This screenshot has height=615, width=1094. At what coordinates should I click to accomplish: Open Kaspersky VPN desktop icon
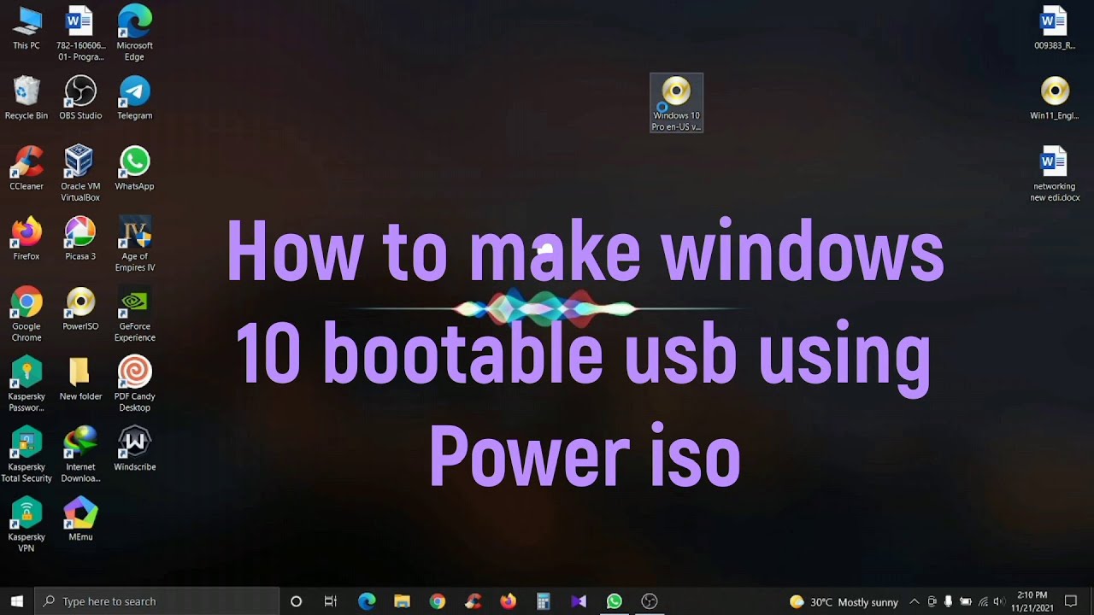[x=26, y=525]
